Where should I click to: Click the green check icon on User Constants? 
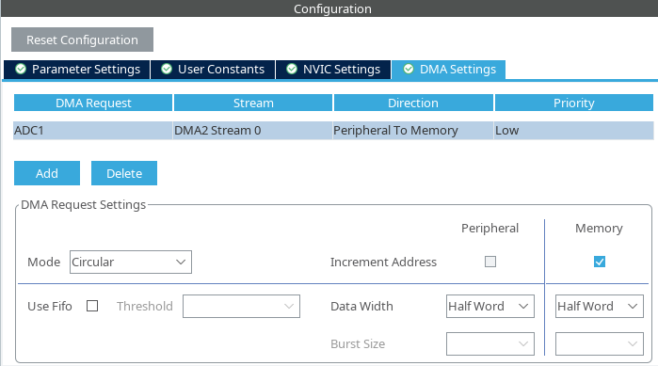click(x=167, y=69)
